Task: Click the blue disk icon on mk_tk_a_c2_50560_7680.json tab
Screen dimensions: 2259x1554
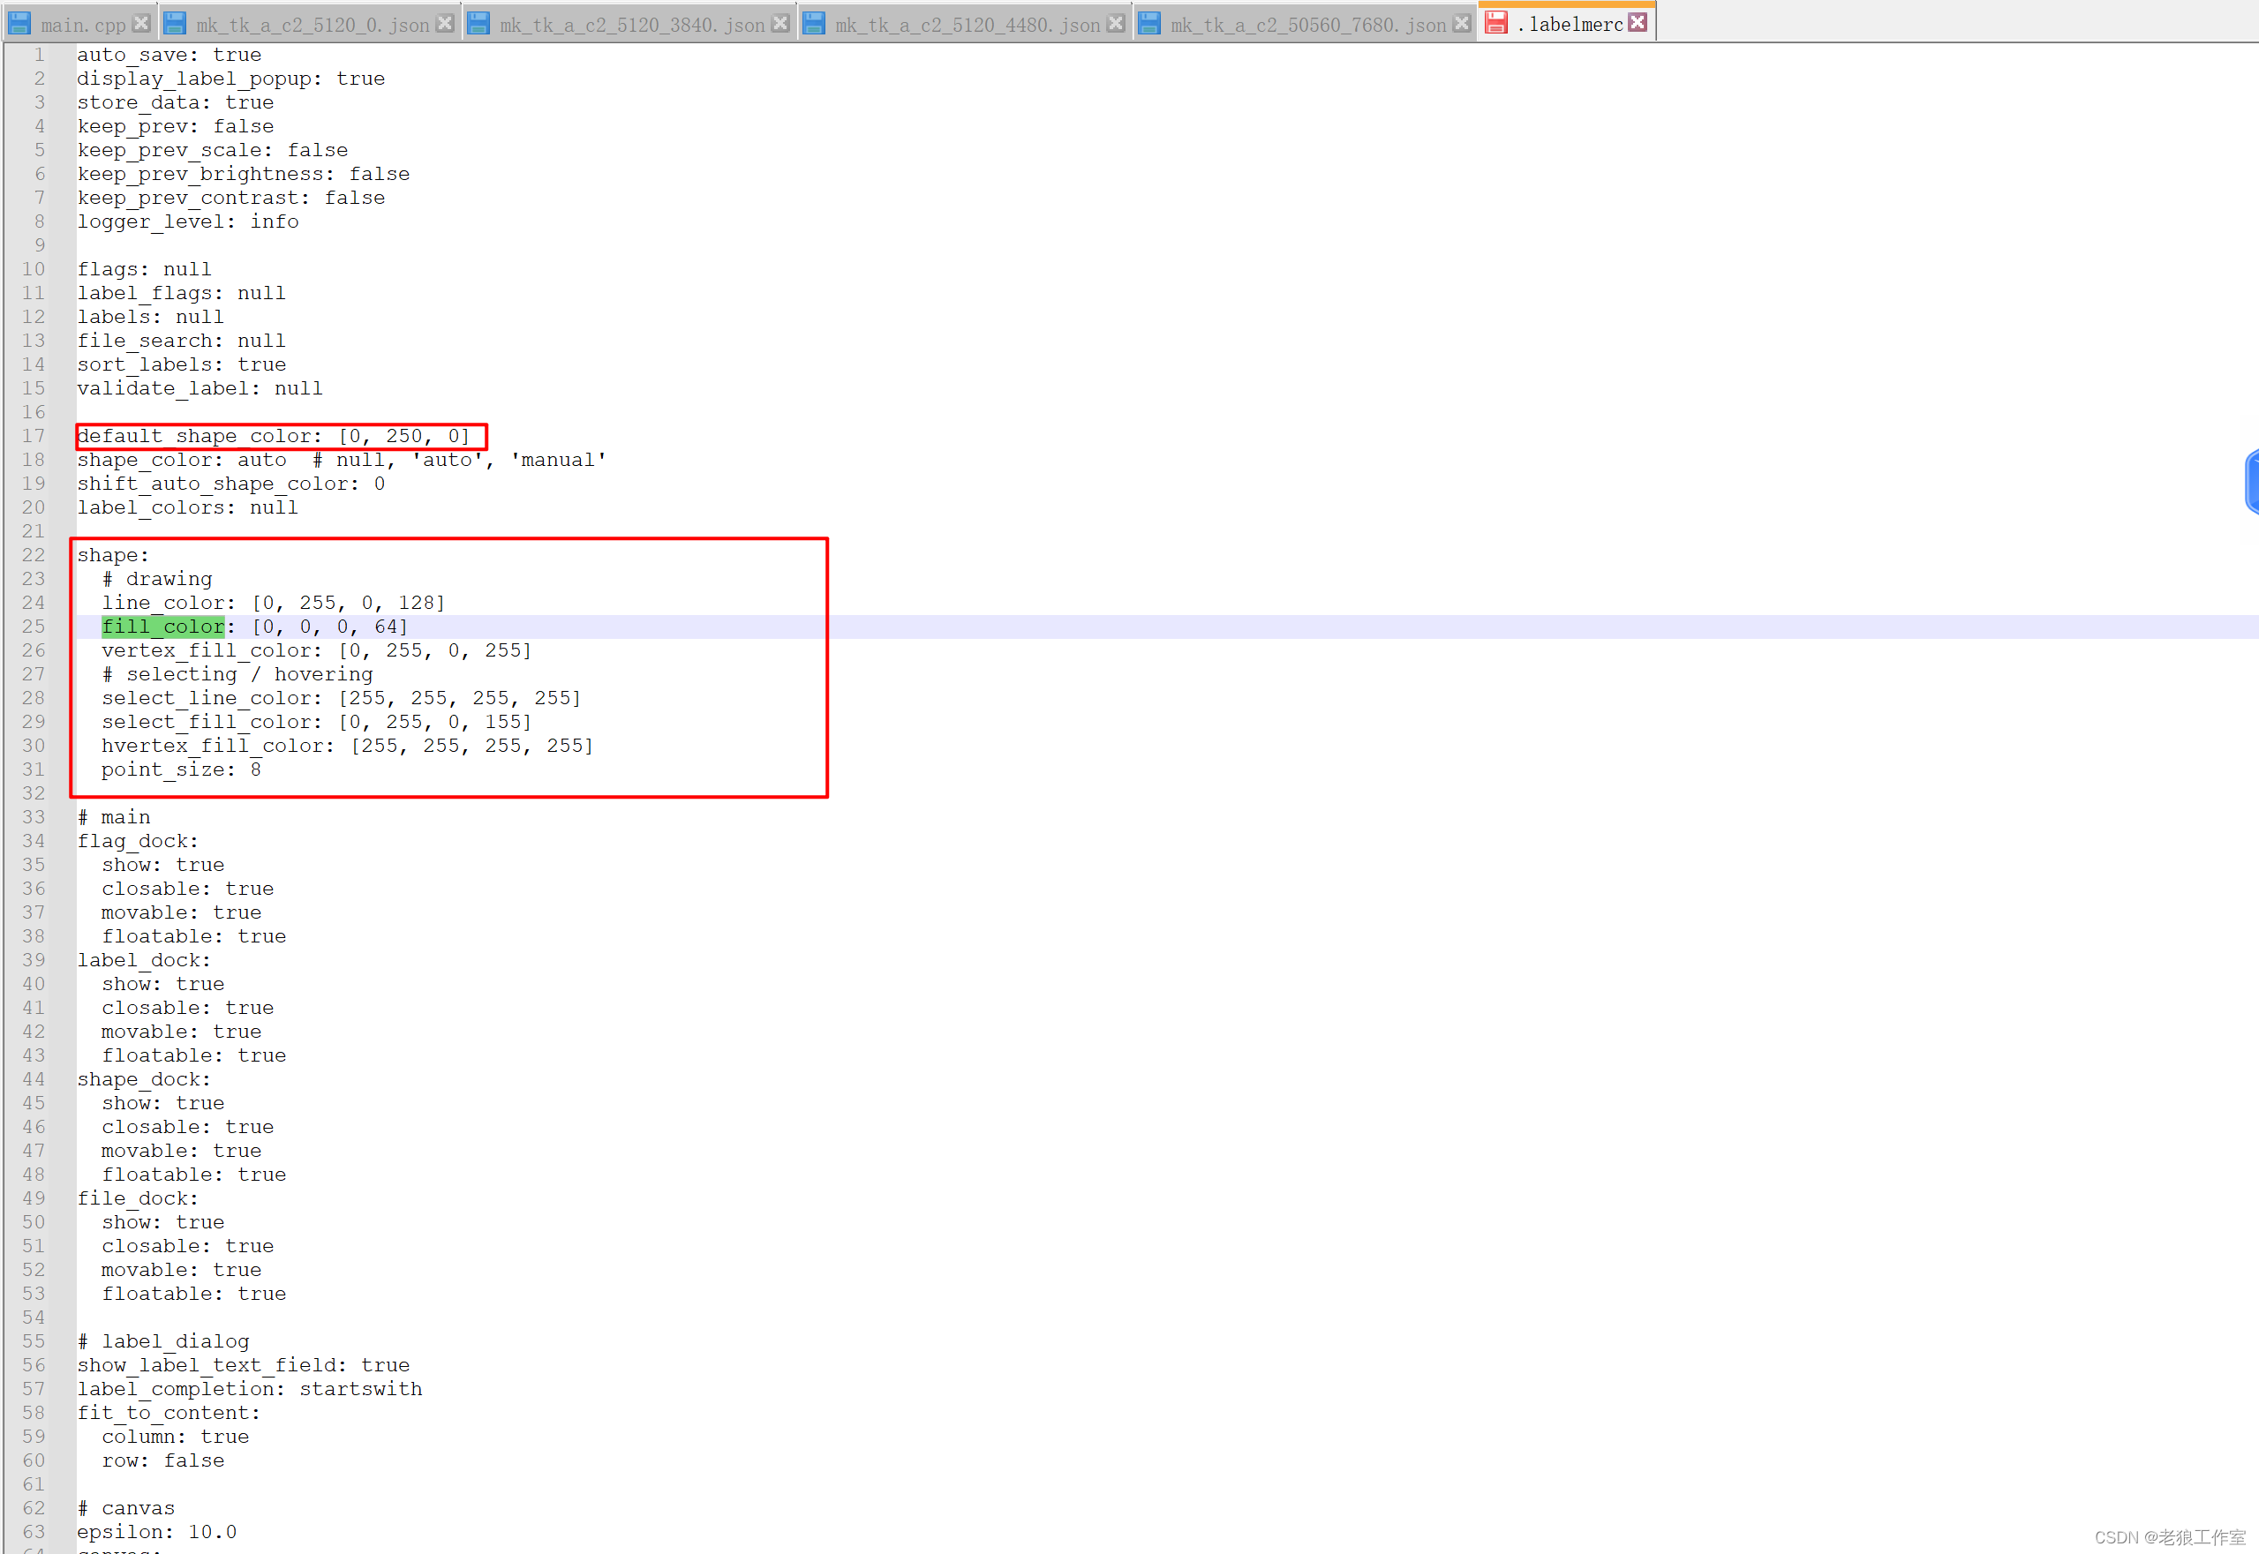Action: [1149, 23]
